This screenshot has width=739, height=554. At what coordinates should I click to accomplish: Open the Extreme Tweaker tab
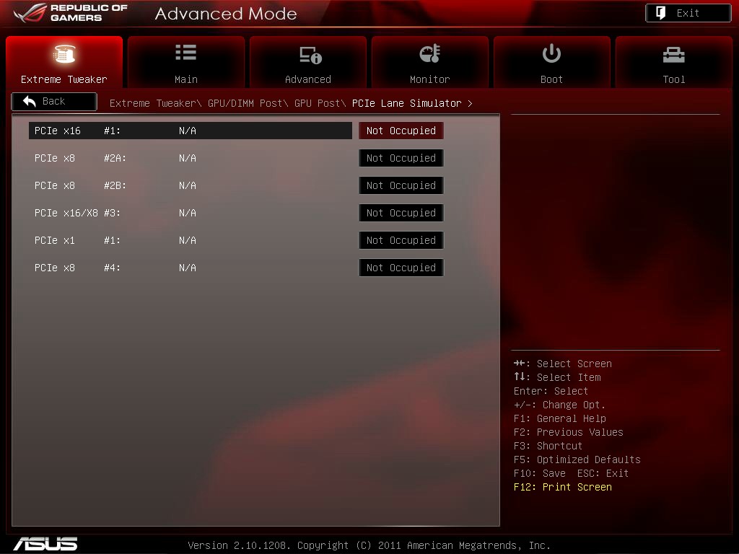(x=64, y=62)
